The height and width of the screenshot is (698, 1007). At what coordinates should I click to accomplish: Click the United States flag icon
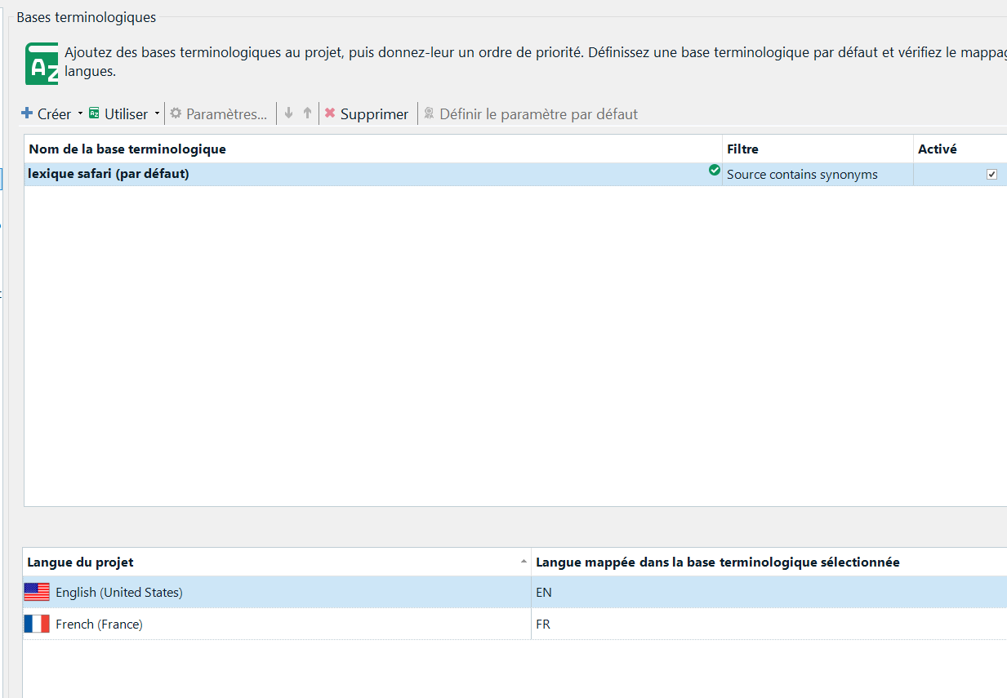point(37,592)
